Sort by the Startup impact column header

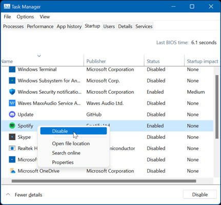click(203, 61)
